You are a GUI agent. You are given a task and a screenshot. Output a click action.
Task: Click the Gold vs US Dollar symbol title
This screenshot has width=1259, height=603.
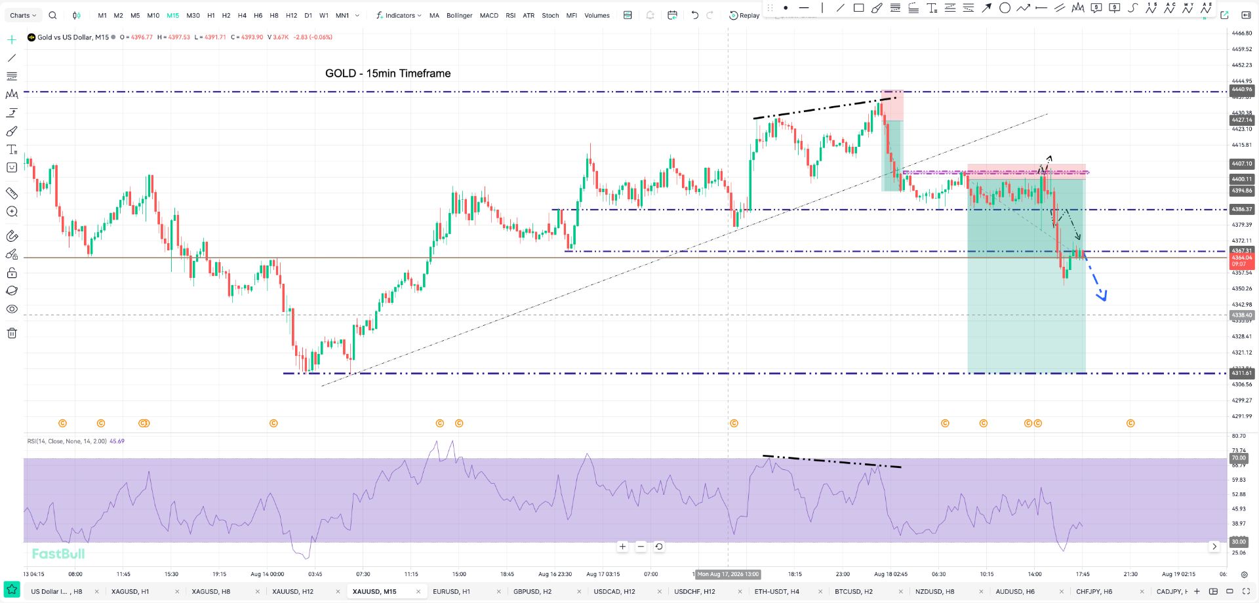pos(73,37)
